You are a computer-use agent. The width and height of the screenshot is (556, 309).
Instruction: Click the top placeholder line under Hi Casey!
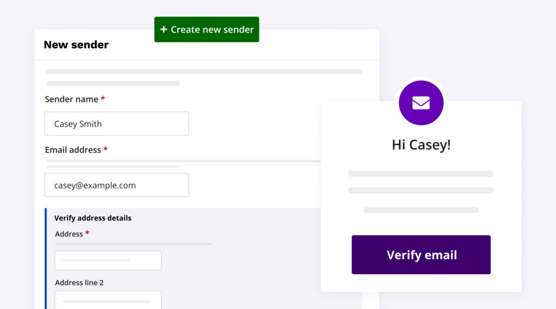(421, 174)
